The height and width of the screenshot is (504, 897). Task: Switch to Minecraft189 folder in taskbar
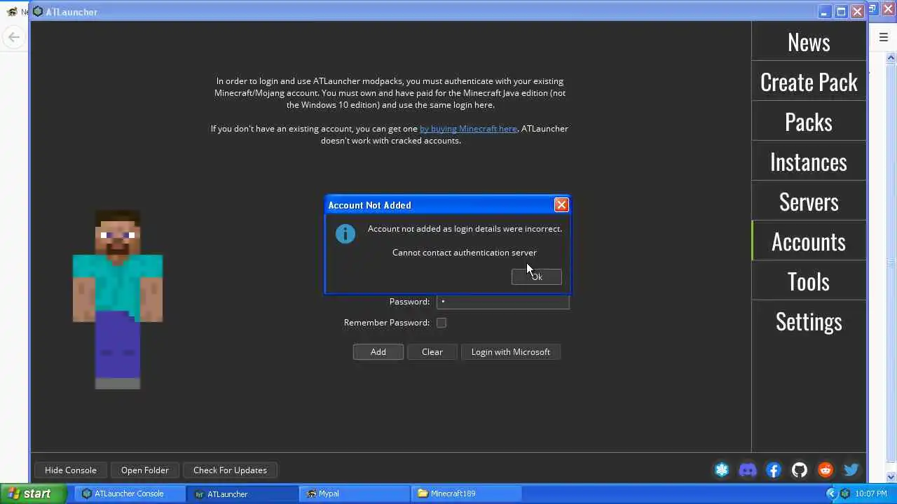pos(467,493)
